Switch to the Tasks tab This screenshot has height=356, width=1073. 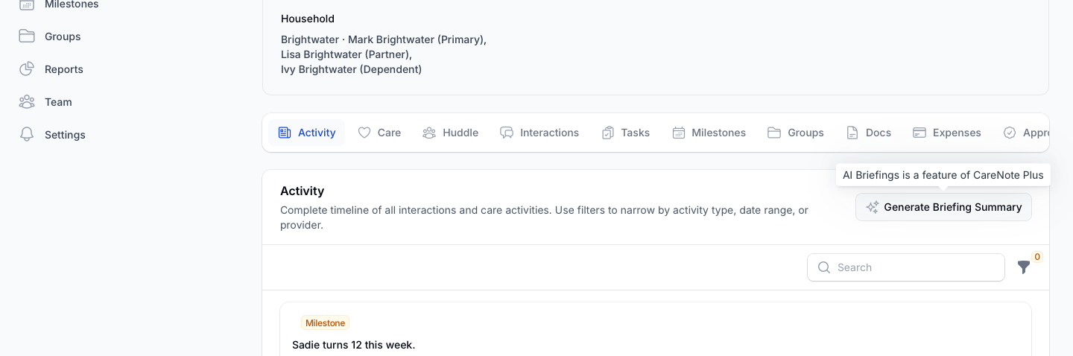click(x=625, y=133)
